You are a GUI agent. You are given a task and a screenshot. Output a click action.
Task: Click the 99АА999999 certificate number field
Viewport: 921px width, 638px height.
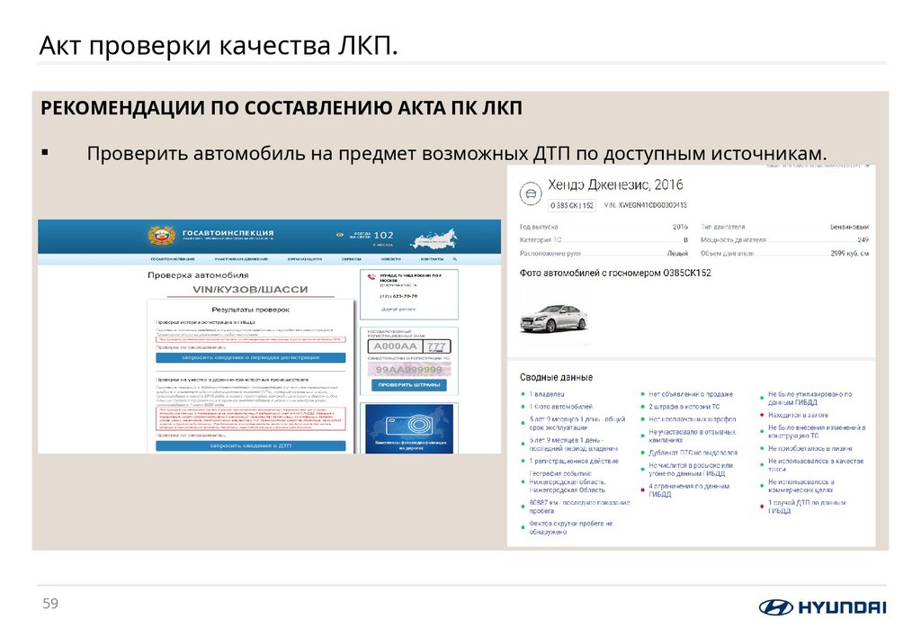(409, 368)
